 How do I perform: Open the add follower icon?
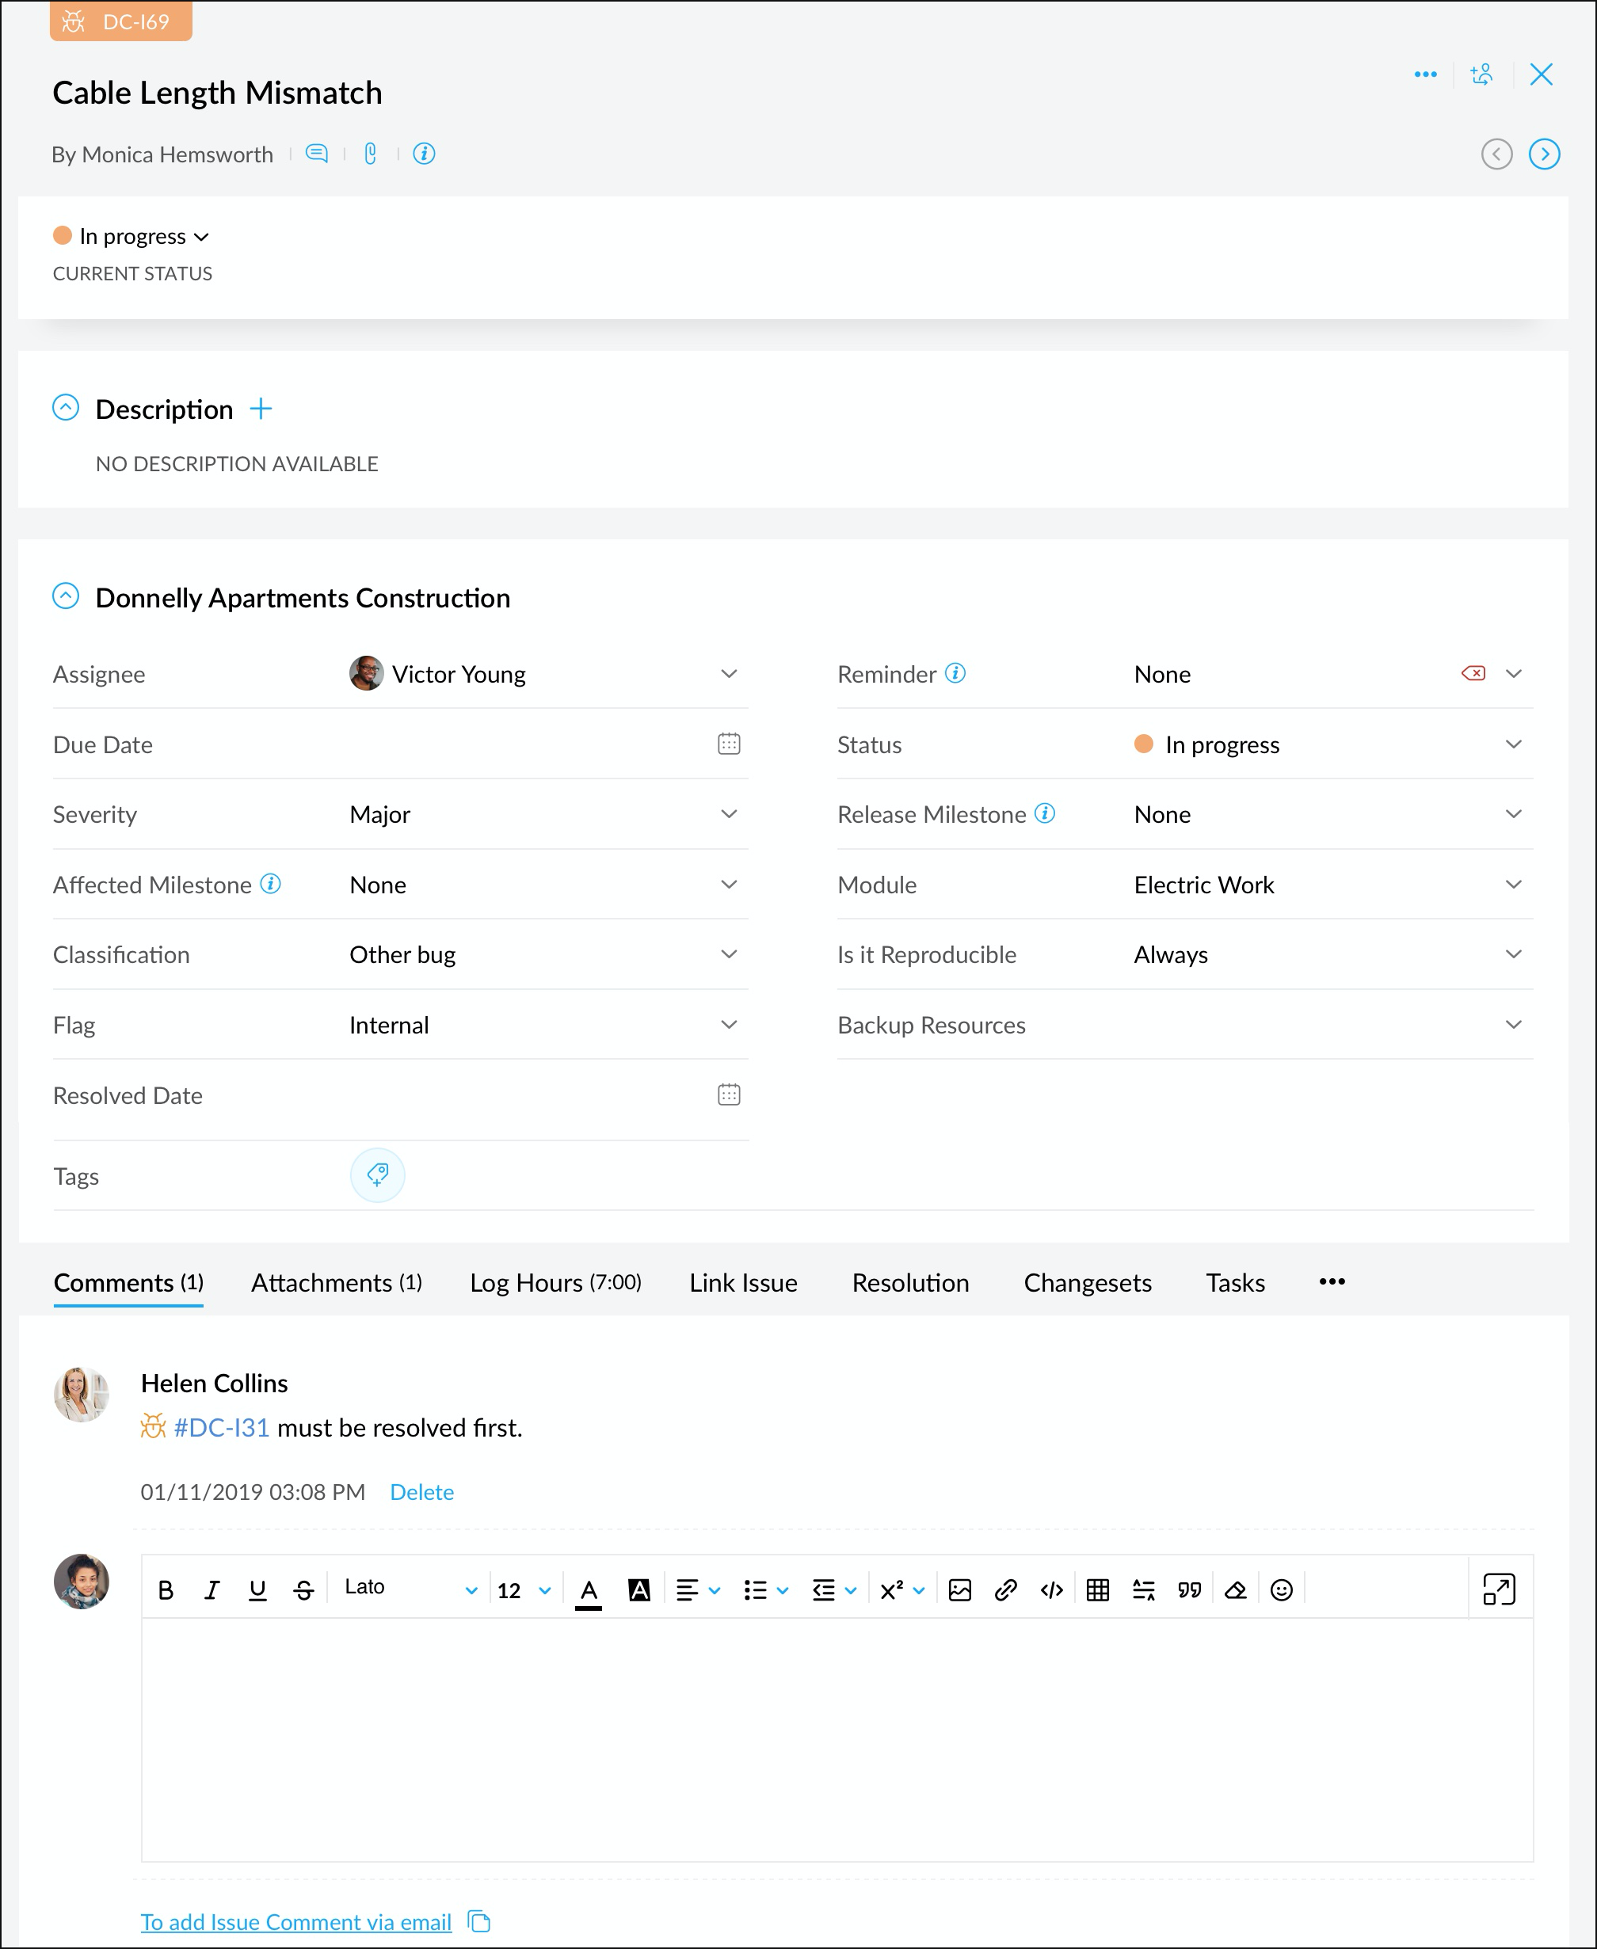[x=1482, y=74]
